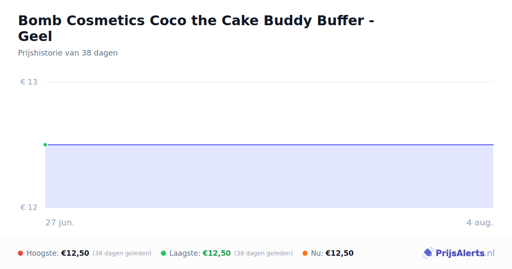Select the green data point at chart start

(45, 145)
